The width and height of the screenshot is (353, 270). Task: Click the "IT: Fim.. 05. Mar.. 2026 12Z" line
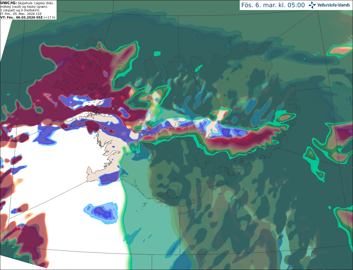[21, 14]
